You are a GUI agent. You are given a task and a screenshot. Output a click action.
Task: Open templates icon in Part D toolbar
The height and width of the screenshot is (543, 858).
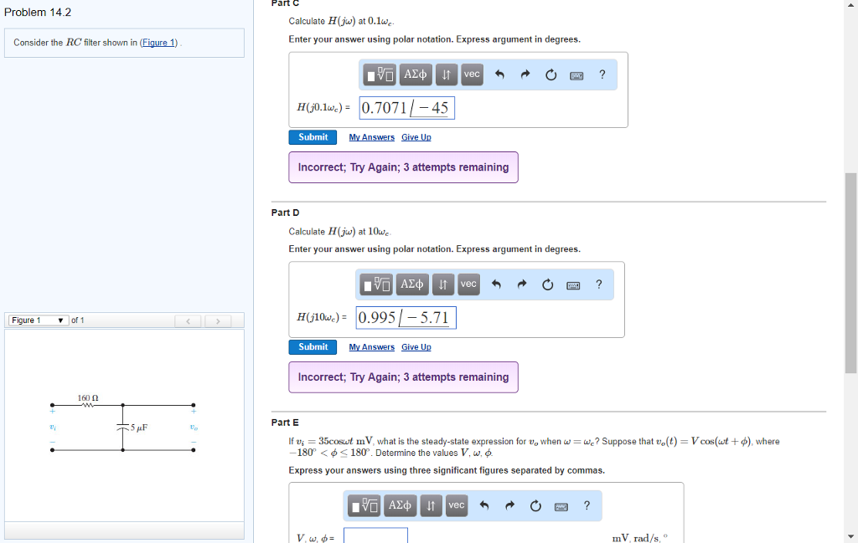pyautogui.click(x=376, y=284)
